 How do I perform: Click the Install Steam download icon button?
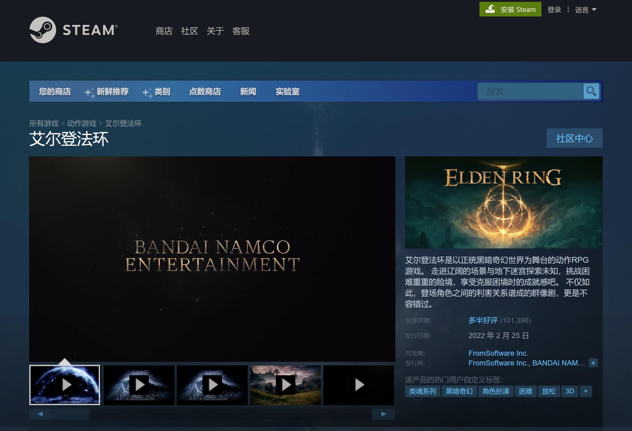(x=490, y=9)
